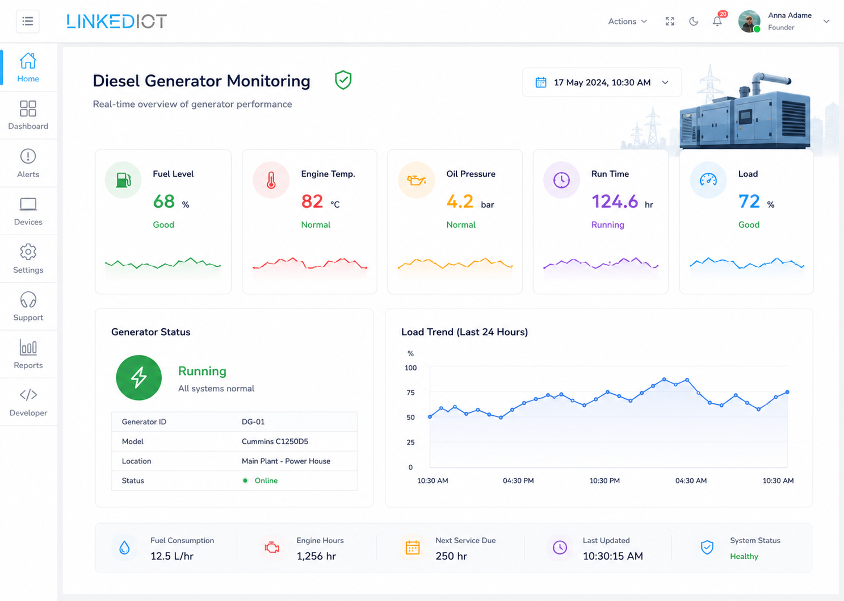
Task: Click the Engine Temp thermometer icon
Action: [271, 180]
